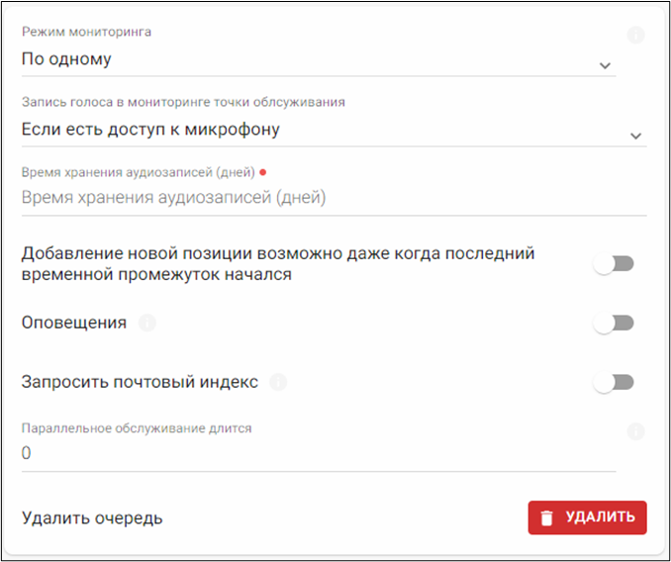Screen dimensions: 671x562
Task: Select the По одному combo box value
Action: (x=297, y=59)
